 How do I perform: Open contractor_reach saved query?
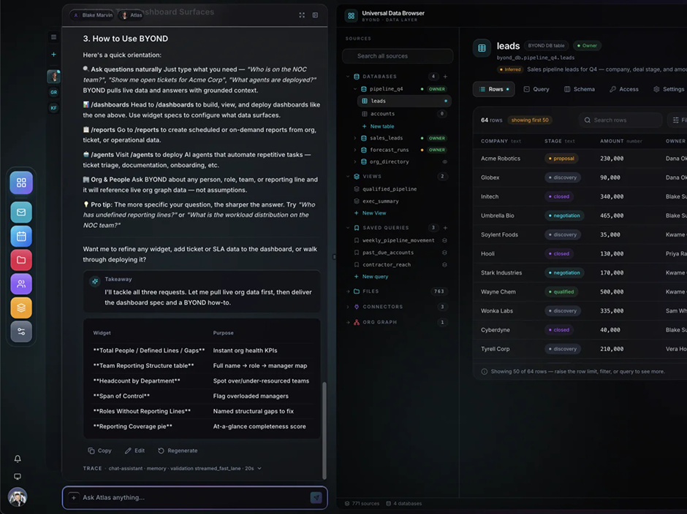pos(387,265)
